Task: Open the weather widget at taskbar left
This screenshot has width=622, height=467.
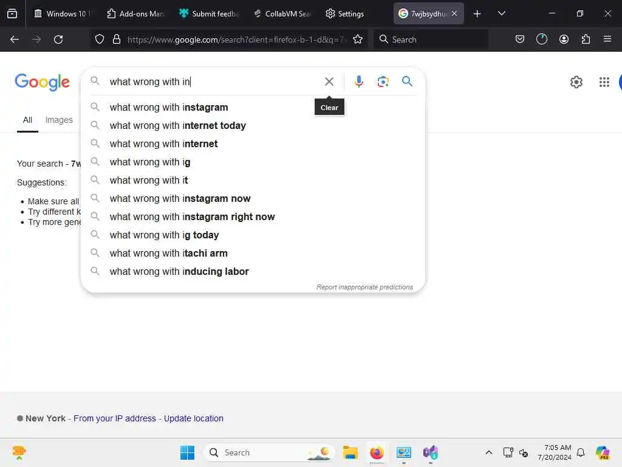Action: click(19, 452)
